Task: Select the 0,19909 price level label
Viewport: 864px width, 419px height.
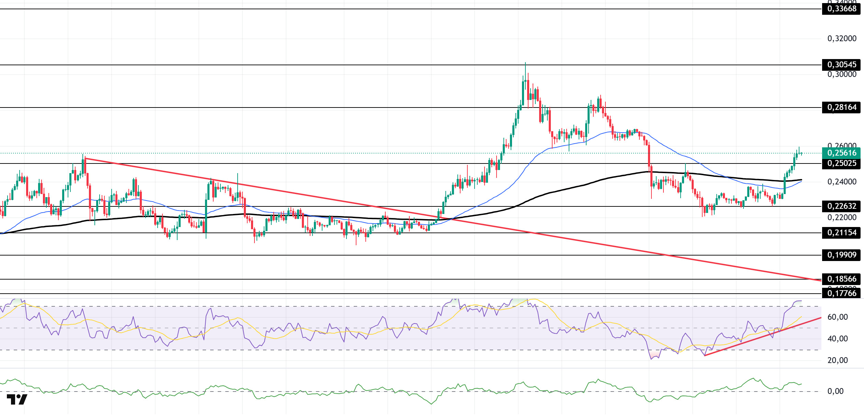Action: (841, 255)
